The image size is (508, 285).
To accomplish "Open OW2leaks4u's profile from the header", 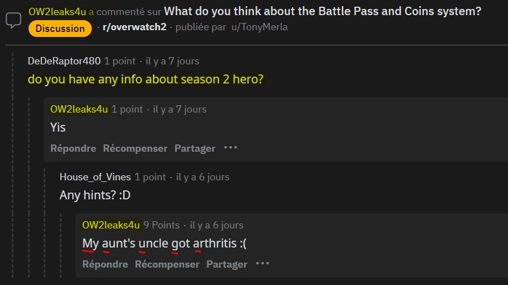I will pyautogui.click(x=57, y=12).
